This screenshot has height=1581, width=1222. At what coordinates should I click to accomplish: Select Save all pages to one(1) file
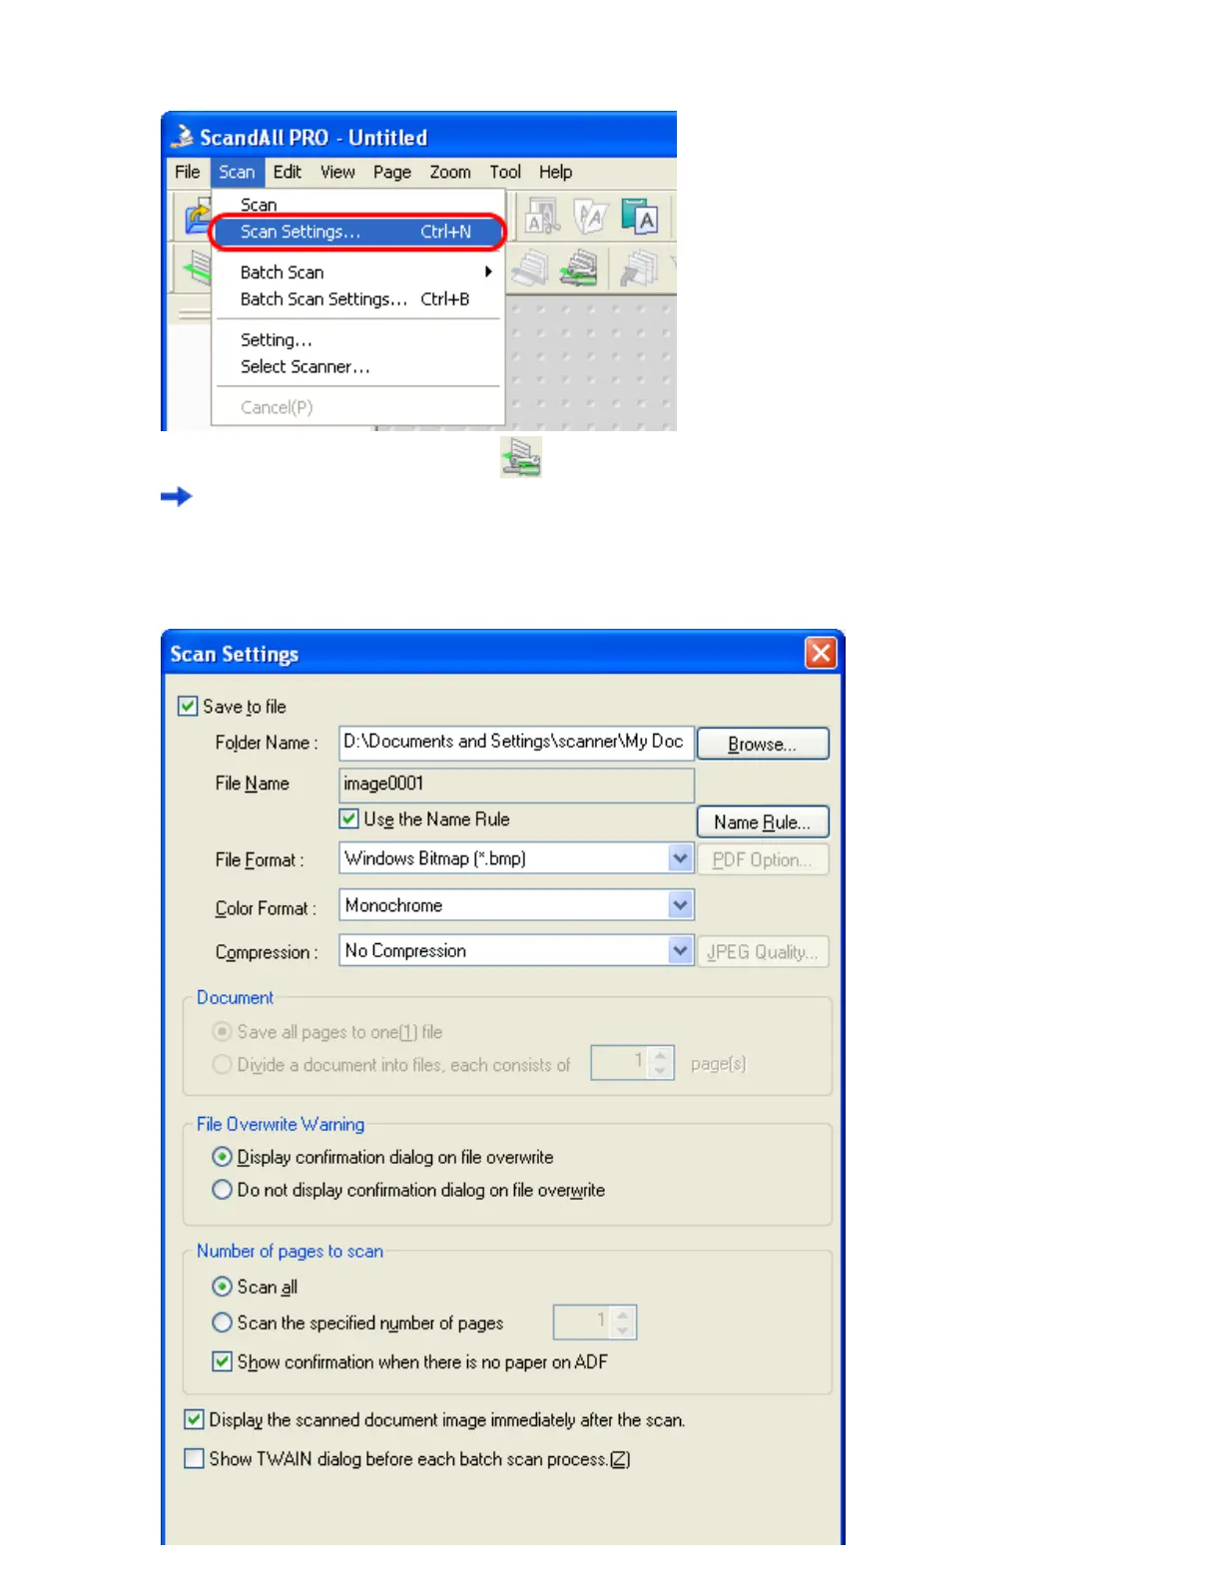coord(223,1031)
